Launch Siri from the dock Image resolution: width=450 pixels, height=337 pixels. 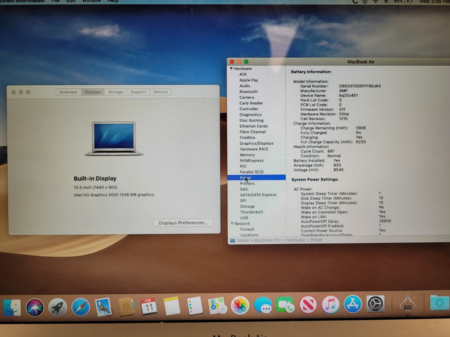35,307
